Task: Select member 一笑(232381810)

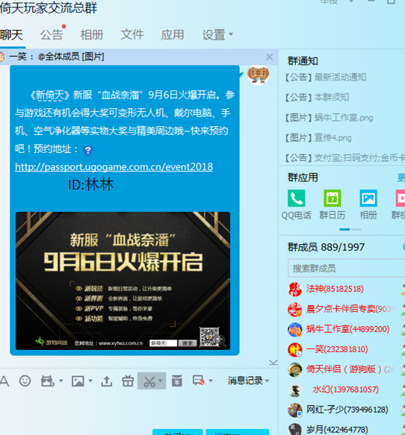Action: point(337,349)
